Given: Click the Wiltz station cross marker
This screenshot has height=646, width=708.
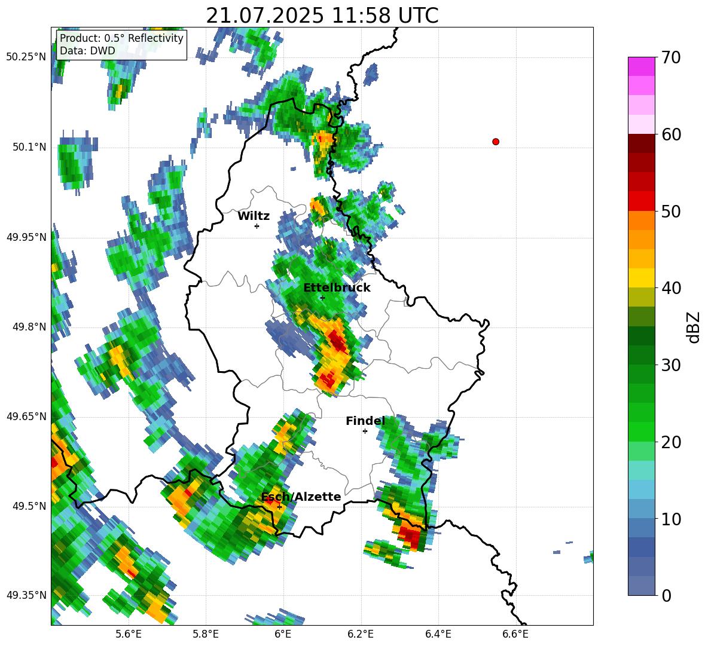Looking at the screenshot, I should click(257, 226).
